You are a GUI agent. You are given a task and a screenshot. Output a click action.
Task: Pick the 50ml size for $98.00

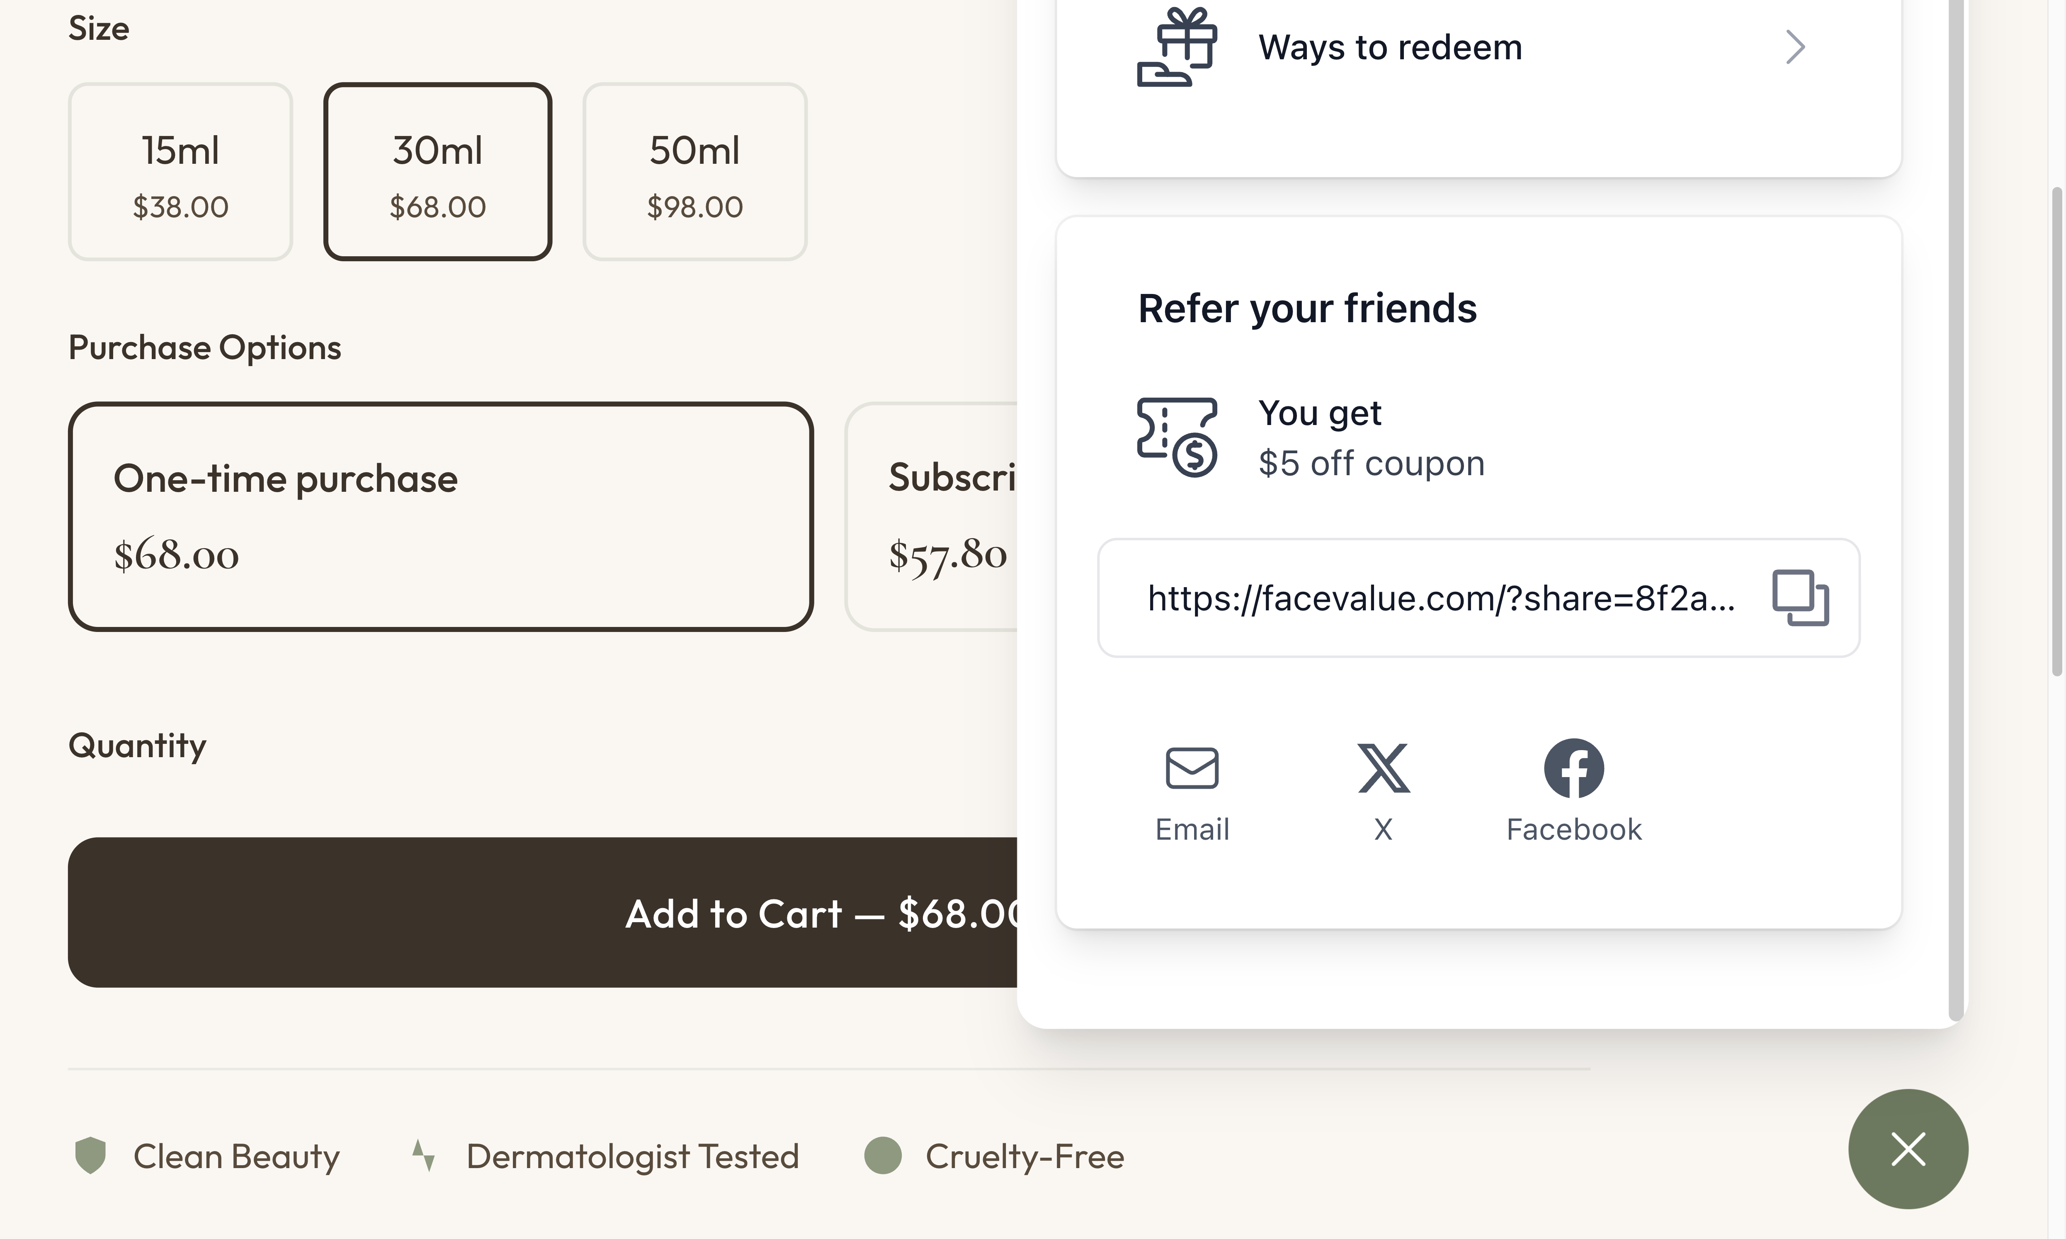[694, 172]
